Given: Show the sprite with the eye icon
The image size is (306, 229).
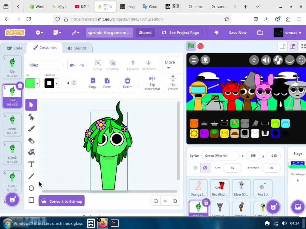Looking at the screenshot, I should [195, 168].
